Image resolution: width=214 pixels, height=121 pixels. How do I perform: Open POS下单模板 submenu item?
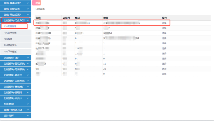[x=10, y=52]
